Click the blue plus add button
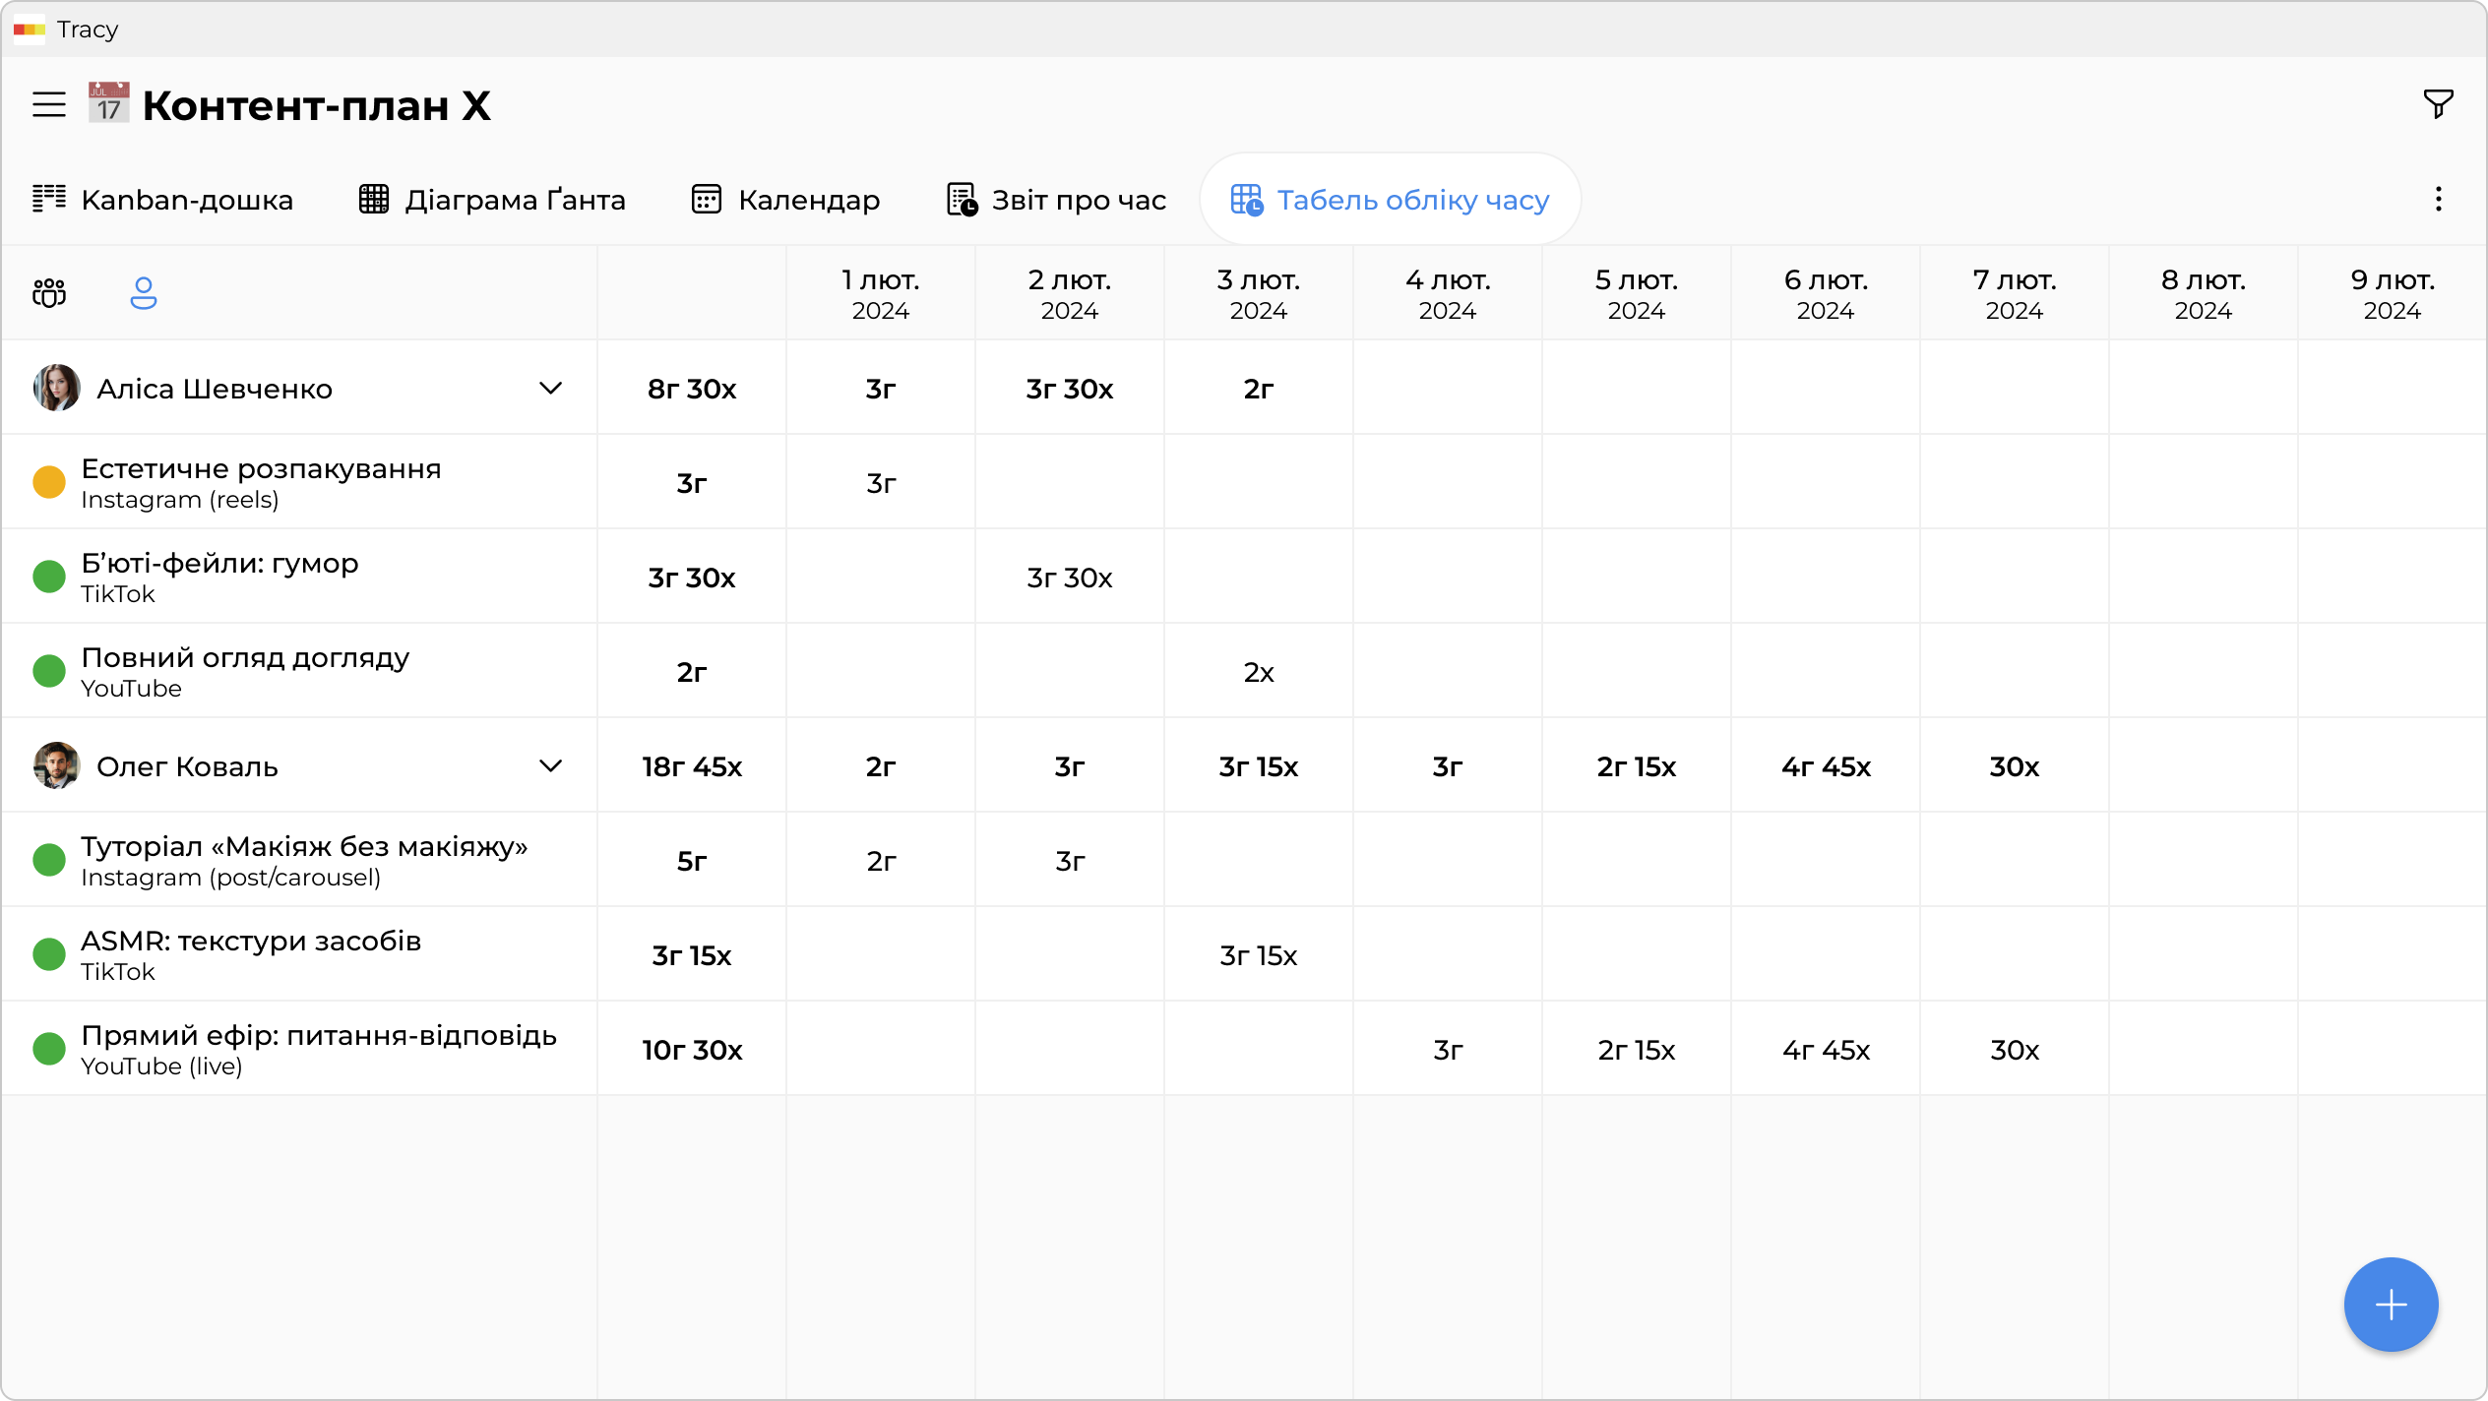This screenshot has width=2488, height=1401. 2390,1305
